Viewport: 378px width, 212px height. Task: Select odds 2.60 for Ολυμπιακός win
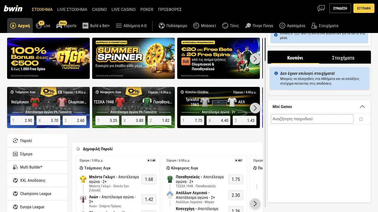point(75,120)
